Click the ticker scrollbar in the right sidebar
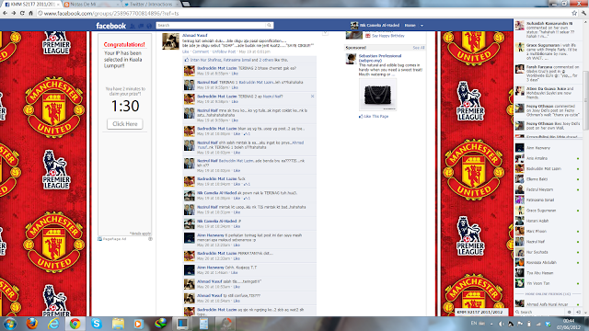589x331 pixels. pos(585,101)
